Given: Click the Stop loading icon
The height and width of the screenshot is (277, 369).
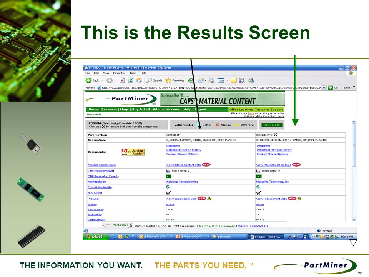Looking at the screenshot, I should point(122,80).
